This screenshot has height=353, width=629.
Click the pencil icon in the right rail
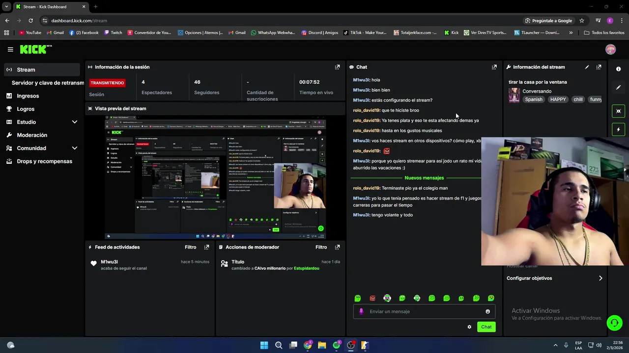click(618, 87)
